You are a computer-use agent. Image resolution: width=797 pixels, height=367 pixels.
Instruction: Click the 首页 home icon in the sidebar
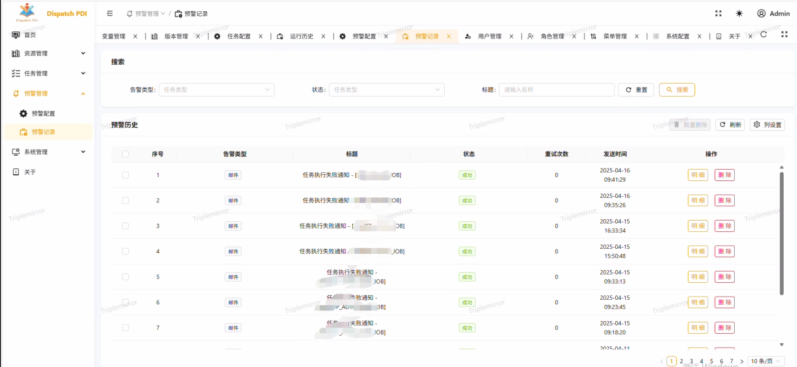click(x=16, y=35)
